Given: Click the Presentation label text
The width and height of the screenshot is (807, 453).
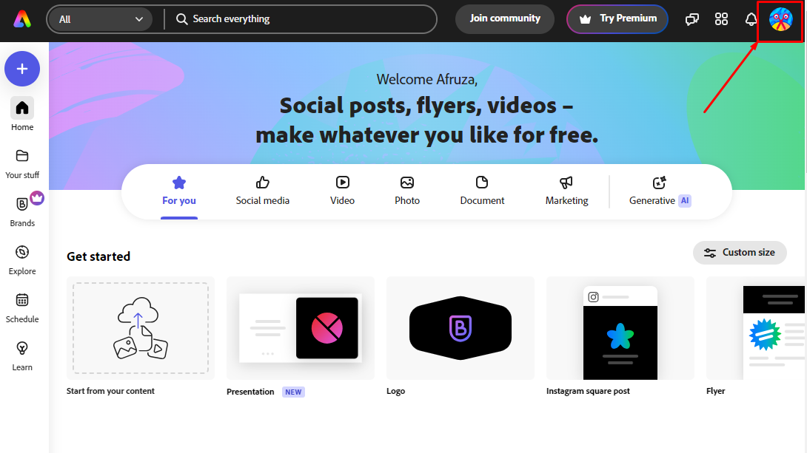Looking at the screenshot, I should tap(250, 392).
